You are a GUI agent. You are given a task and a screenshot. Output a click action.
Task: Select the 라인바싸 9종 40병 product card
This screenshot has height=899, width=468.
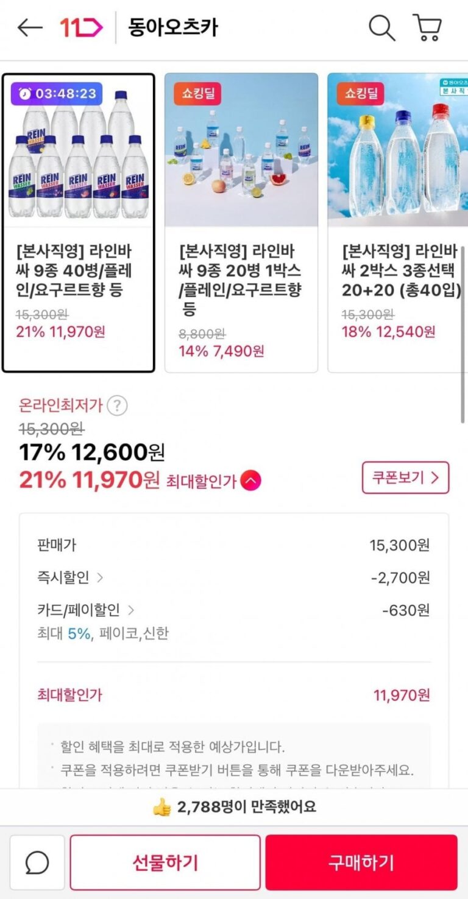coord(78,222)
